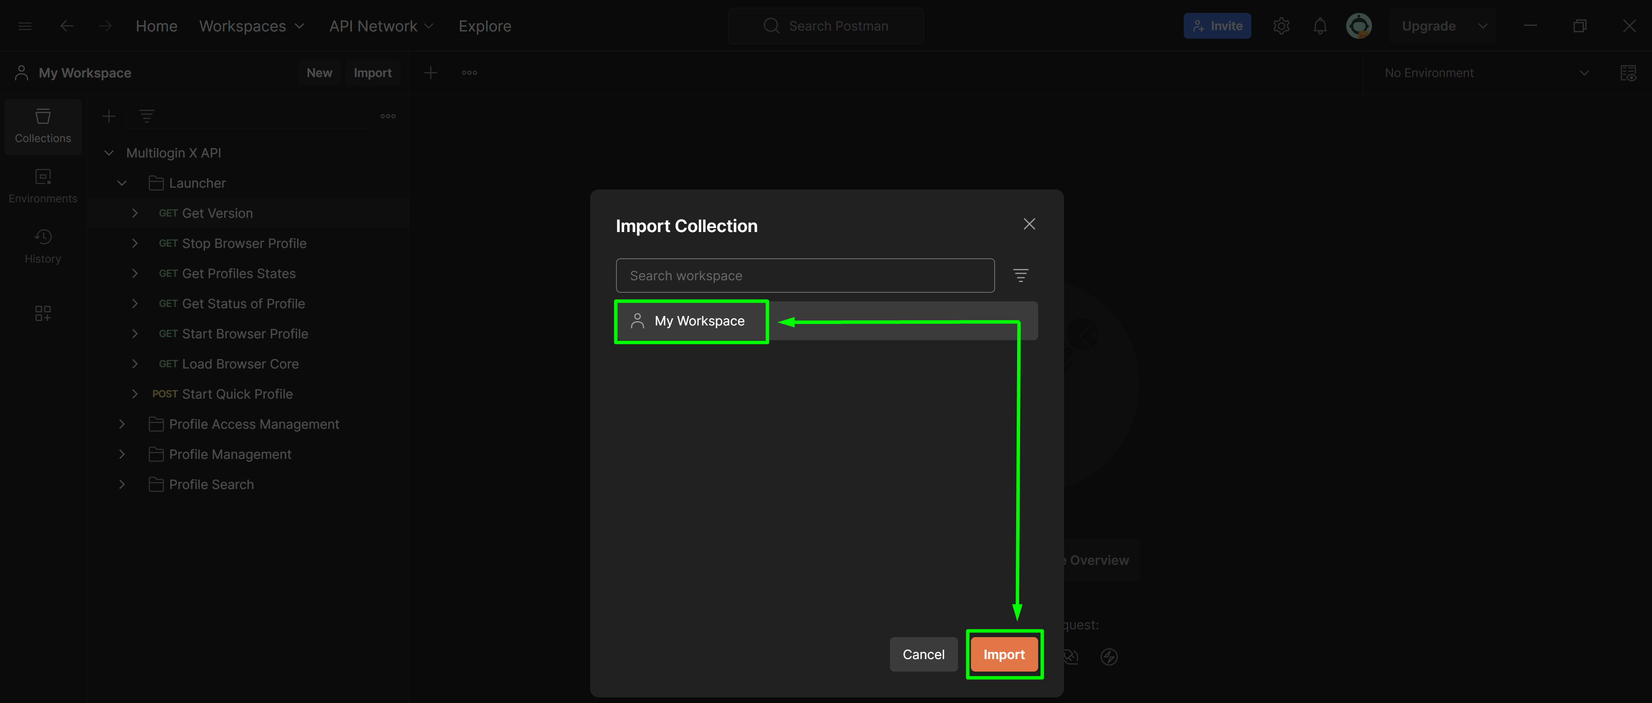Click the Multilogin X API collection name
The height and width of the screenshot is (703, 1652).
[x=174, y=153]
